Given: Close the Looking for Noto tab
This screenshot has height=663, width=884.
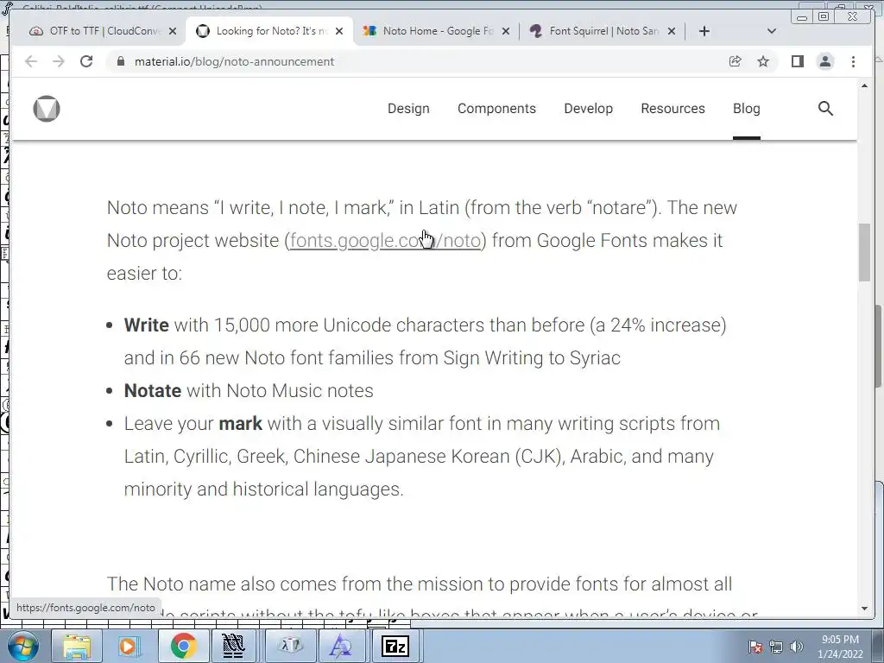Looking at the screenshot, I should click(x=338, y=31).
